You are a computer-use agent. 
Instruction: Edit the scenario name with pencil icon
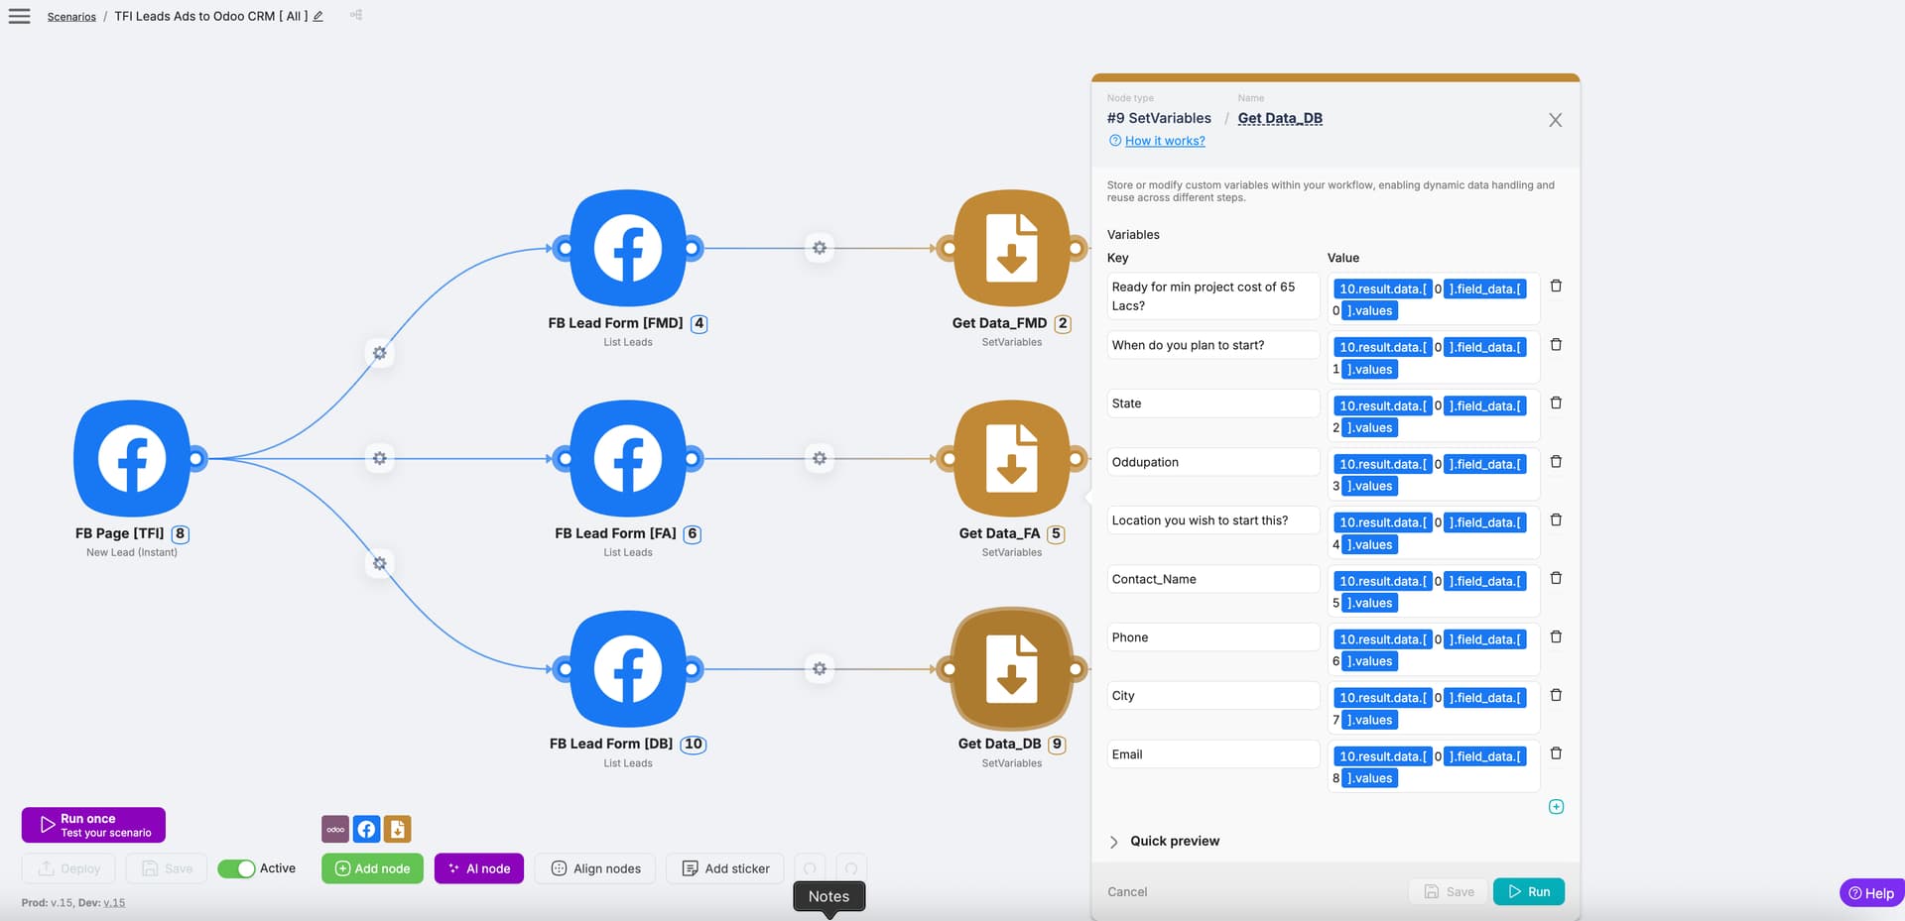(x=318, y=16)
